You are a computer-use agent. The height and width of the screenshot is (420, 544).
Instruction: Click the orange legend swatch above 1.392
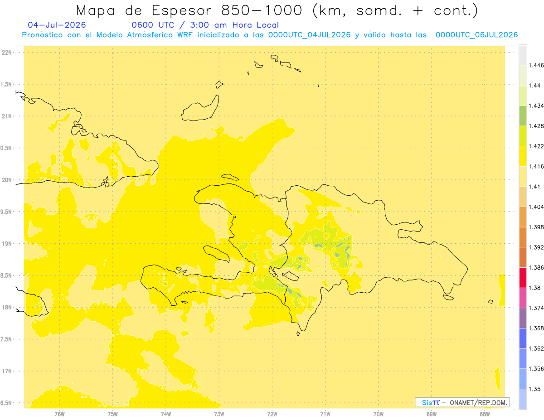pos(523,237)
